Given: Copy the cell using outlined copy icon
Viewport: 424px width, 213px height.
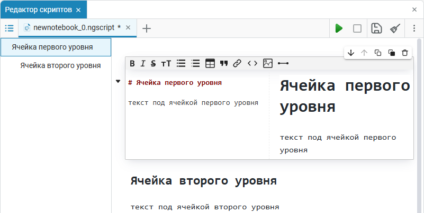Looking at the screenshot, I should point(378,53).
